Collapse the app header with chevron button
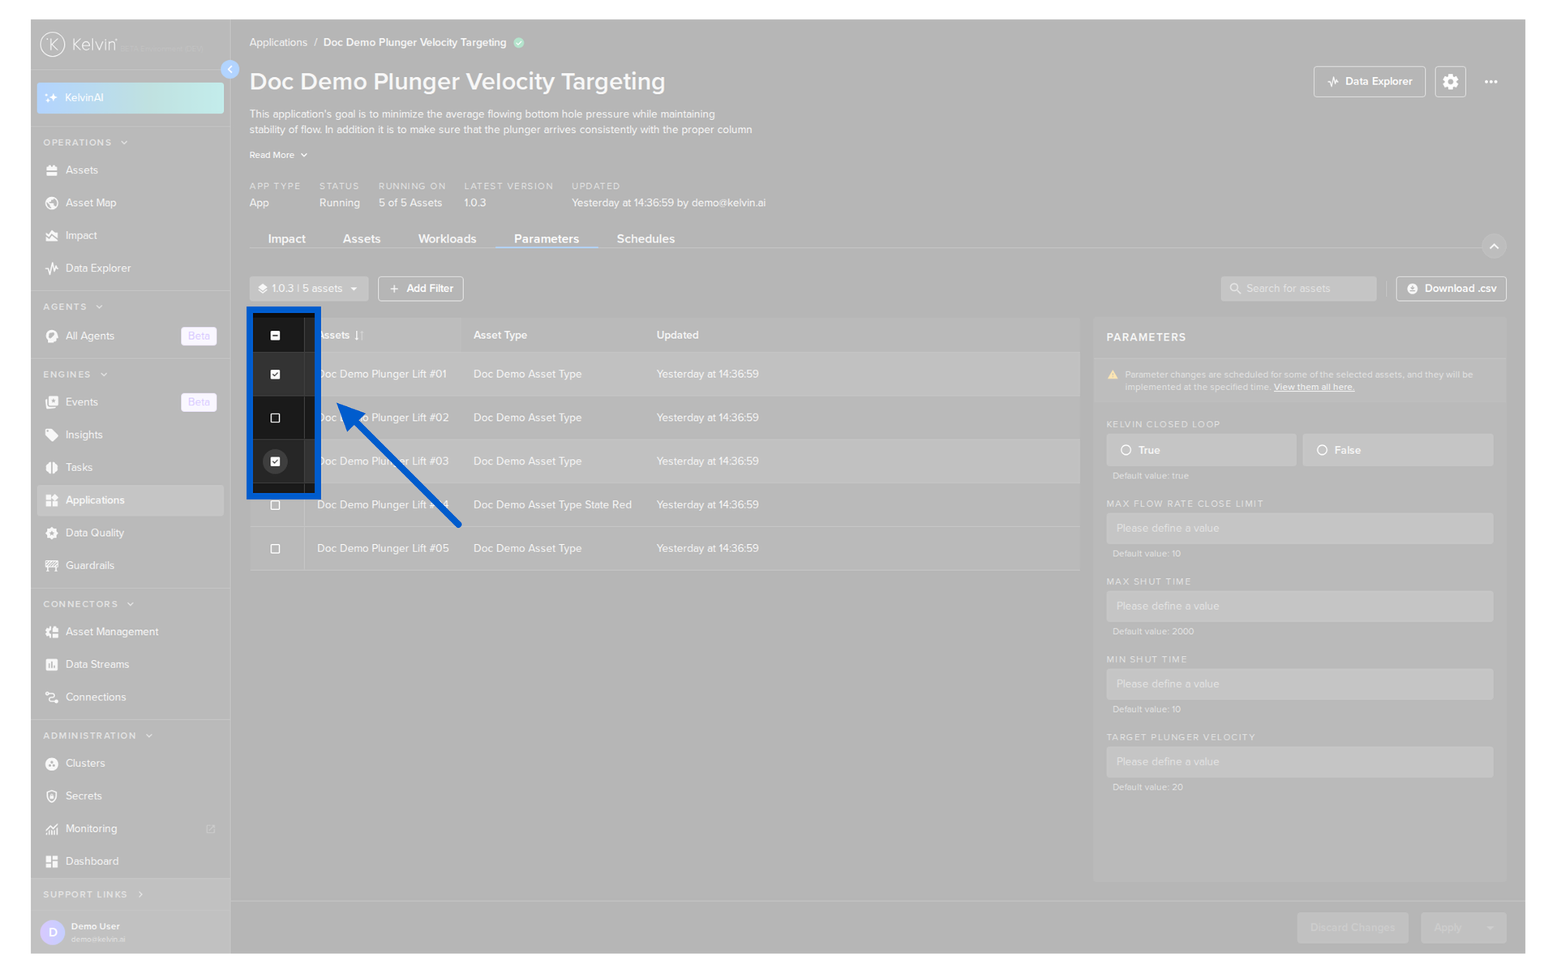Viewport: 1557px width, 973px height. pyautogui.click(x=1494, y=246)
